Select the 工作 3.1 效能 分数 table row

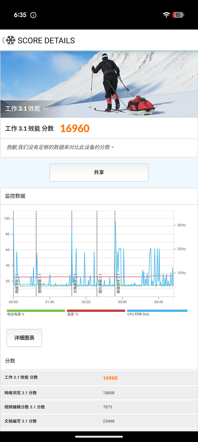click(x=99, y=378)
